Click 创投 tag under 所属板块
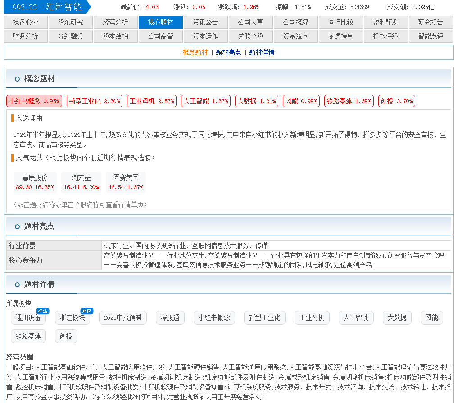The image size is (458, 403). point(66,336)
